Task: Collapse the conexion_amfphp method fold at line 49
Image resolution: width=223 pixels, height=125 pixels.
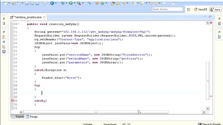Action: pos(18,24)
